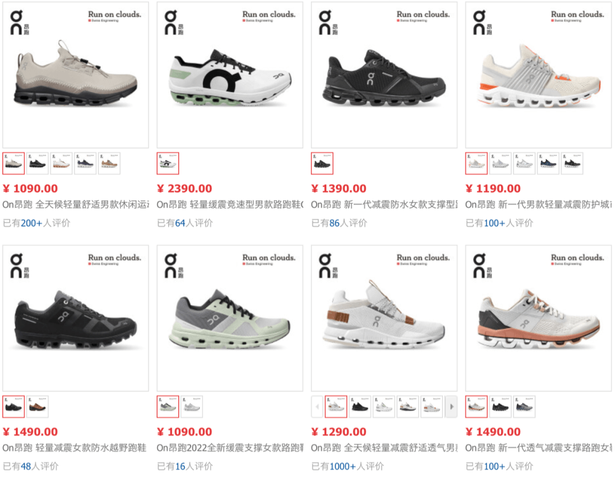Open the mint green ¥1090 shoe main image
615x481 pixels.
point(230,318)
